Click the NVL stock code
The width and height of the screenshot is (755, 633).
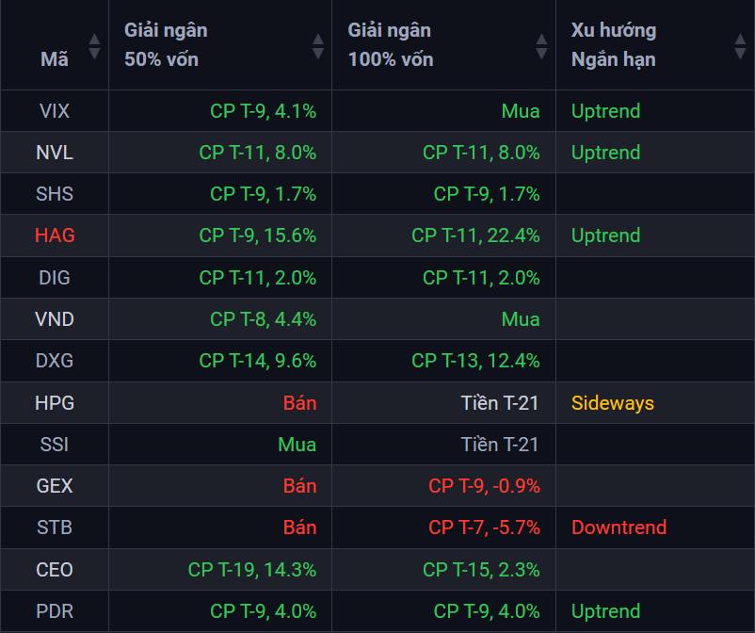(55, 153)
